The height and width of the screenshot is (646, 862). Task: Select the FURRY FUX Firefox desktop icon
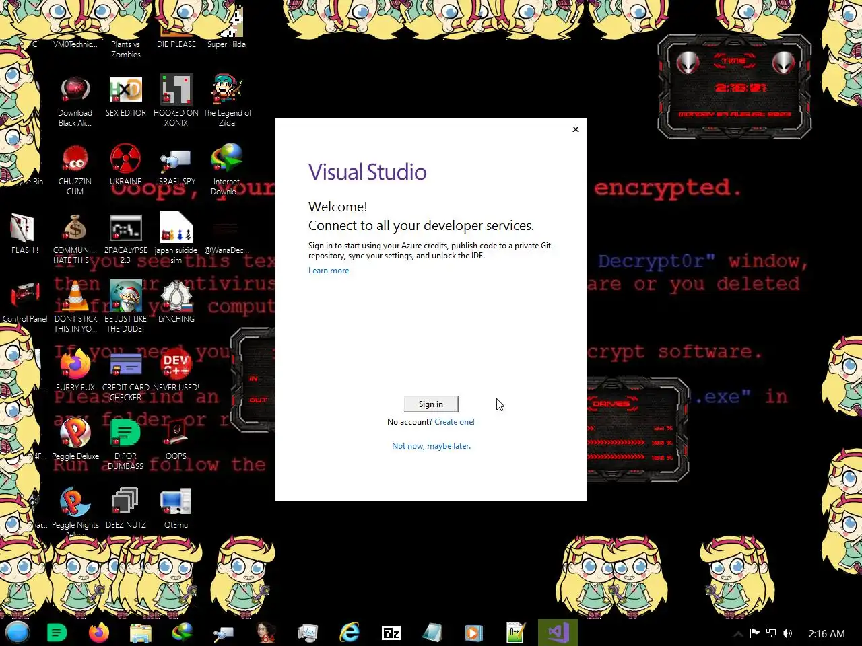coord(75,371)
